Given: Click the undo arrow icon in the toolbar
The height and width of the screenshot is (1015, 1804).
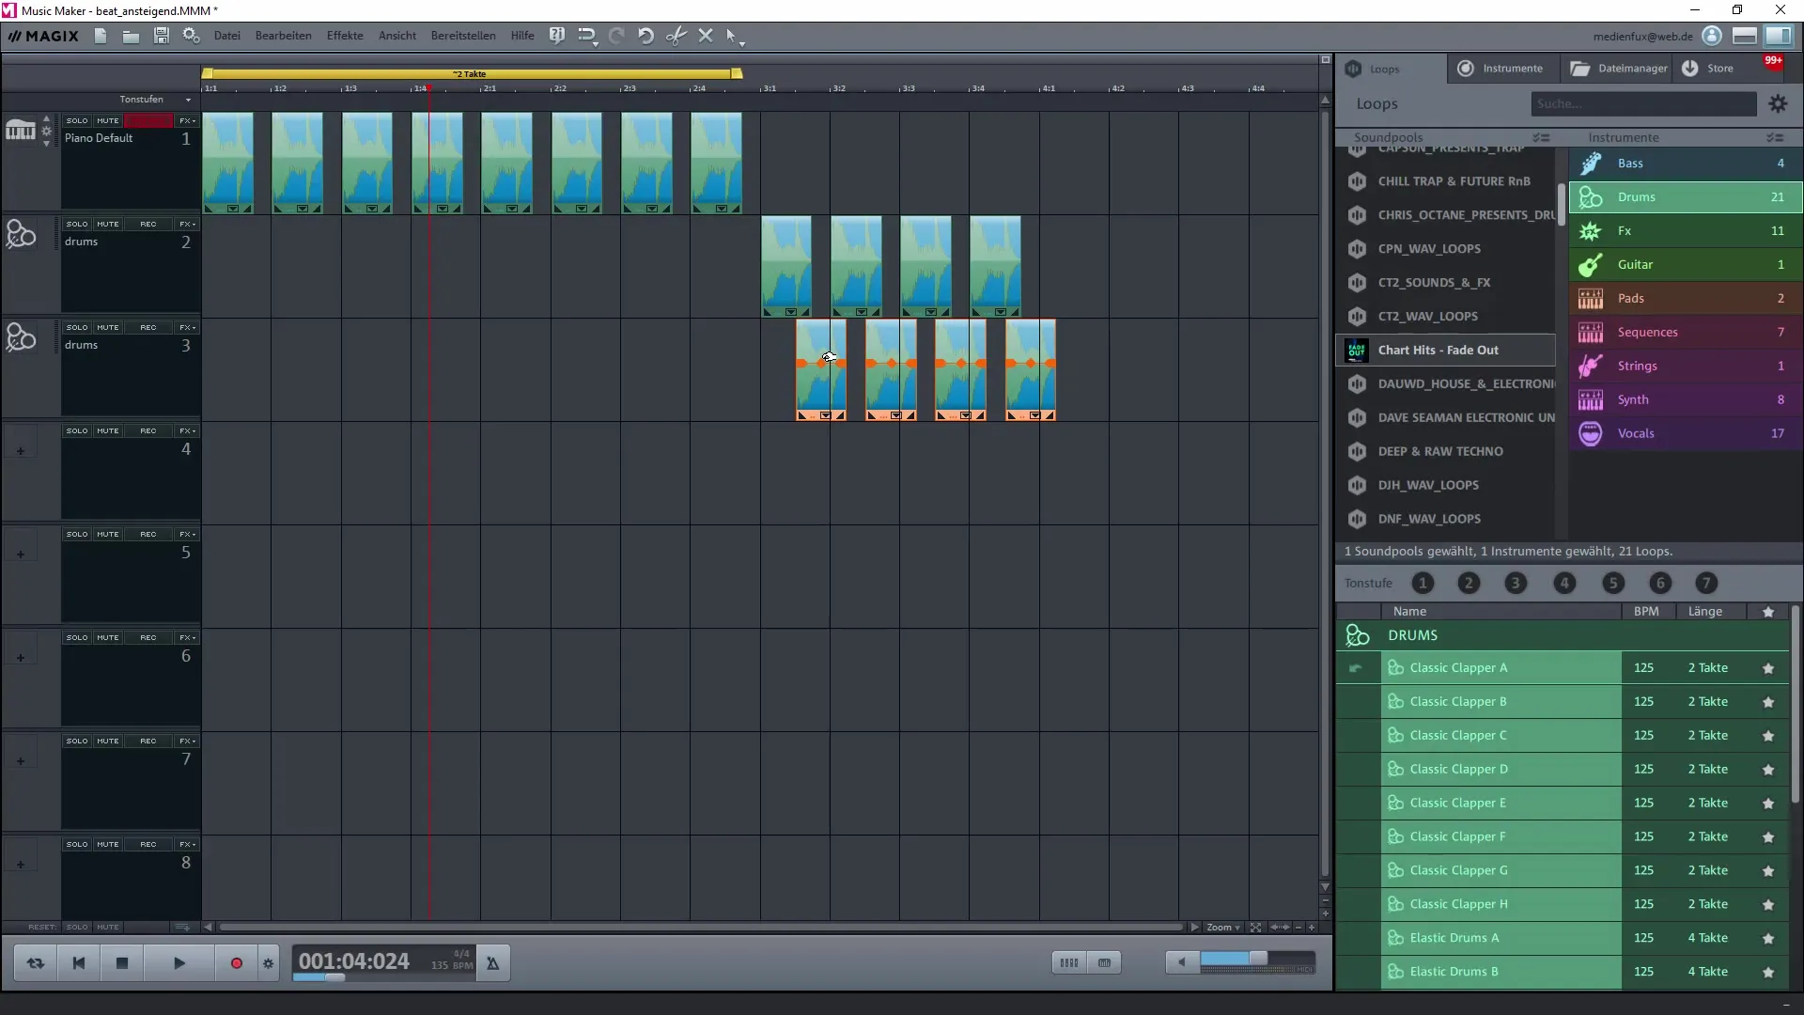Looking at the screenshot, I should [x=645, y=36].
